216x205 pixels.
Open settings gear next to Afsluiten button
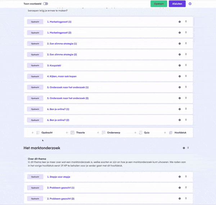[190, 4]
